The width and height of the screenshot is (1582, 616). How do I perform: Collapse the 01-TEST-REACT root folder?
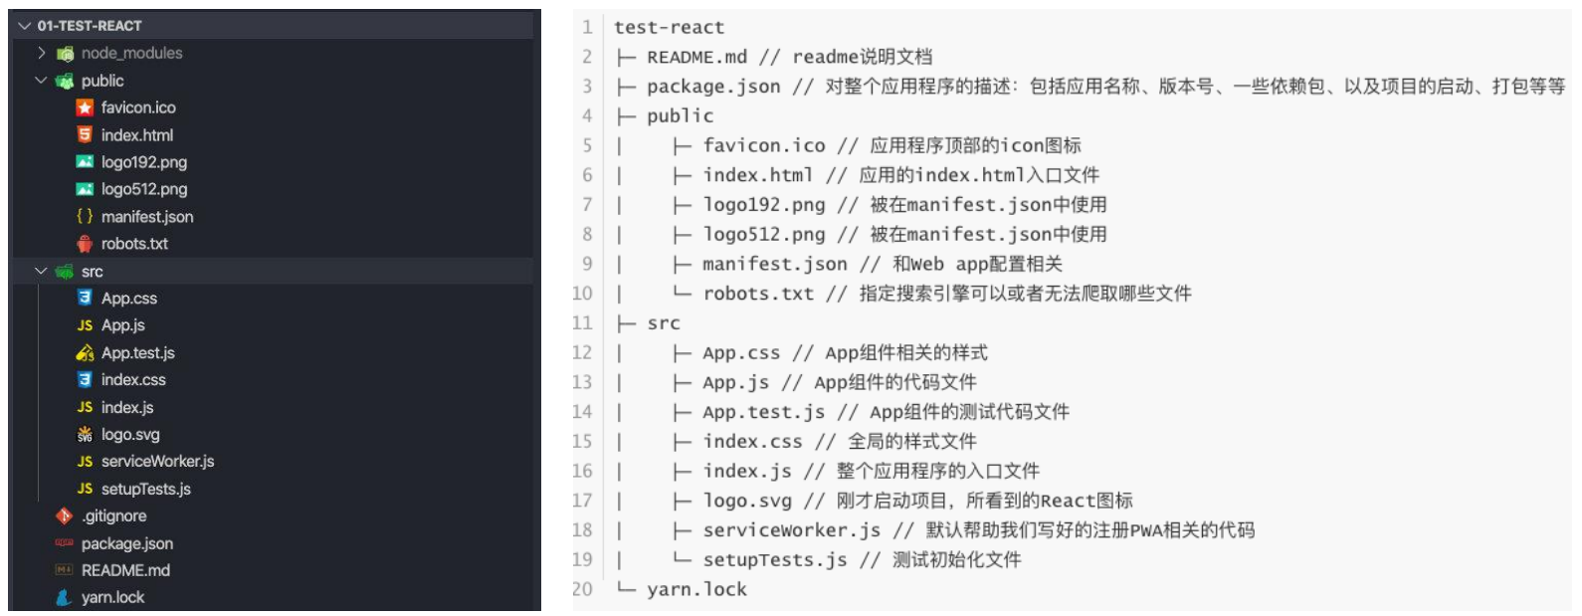tap(25, 26)
